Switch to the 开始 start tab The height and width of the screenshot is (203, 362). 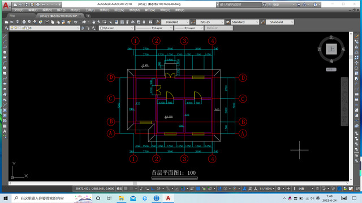point(12,16)
